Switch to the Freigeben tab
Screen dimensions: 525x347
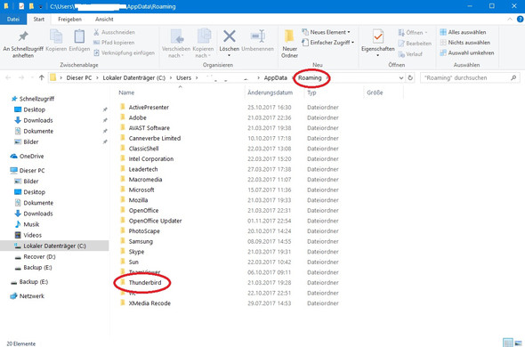click(x=69, y=19)
